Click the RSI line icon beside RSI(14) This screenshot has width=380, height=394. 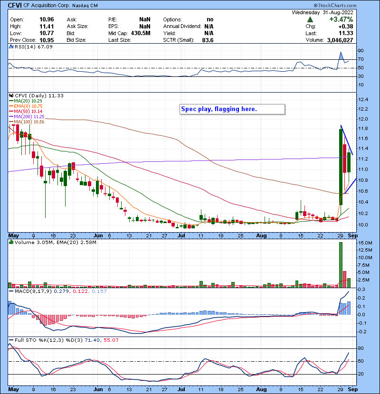click(11, 47)
